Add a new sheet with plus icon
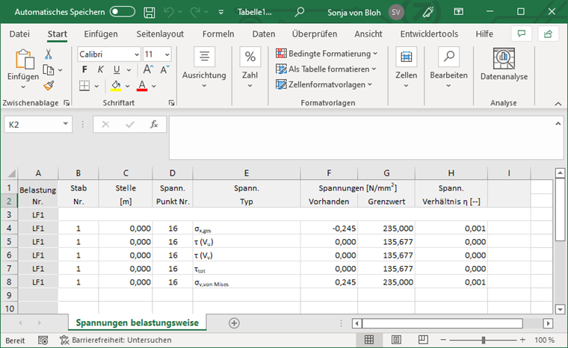Viewport: 568px width, 348px height. [x=234, y=323]
